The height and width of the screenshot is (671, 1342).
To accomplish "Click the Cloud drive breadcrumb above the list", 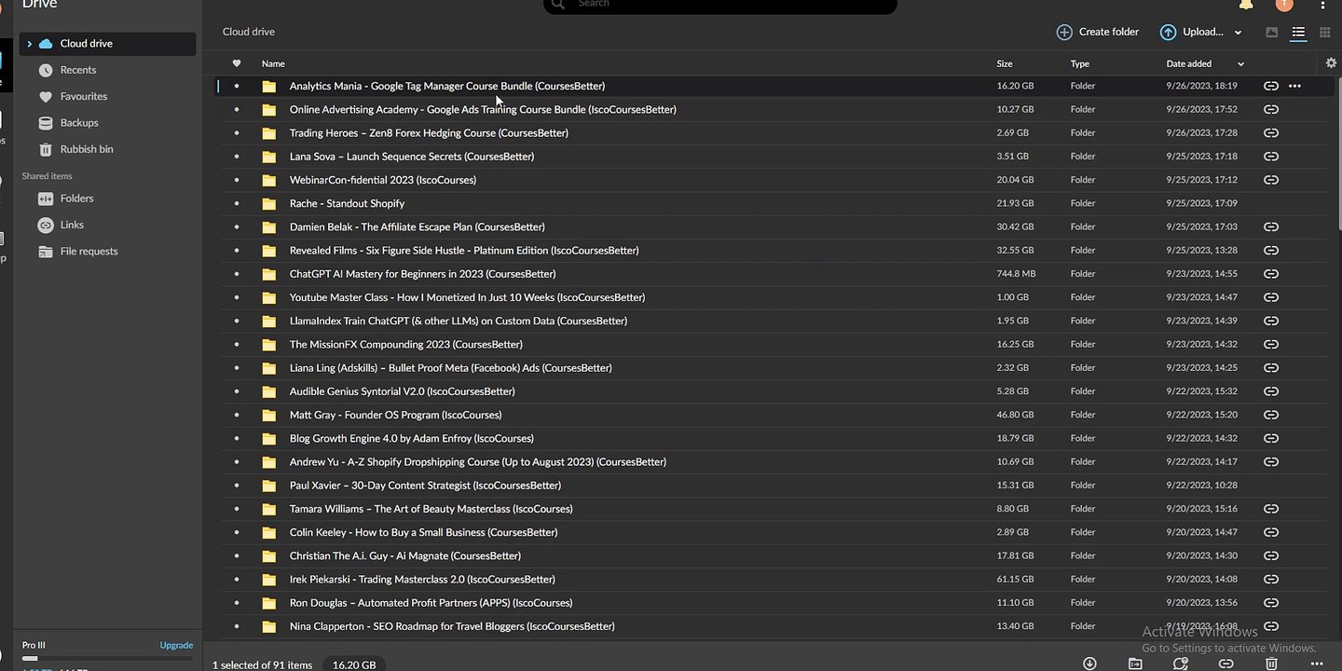I will [x=249, y=32].
